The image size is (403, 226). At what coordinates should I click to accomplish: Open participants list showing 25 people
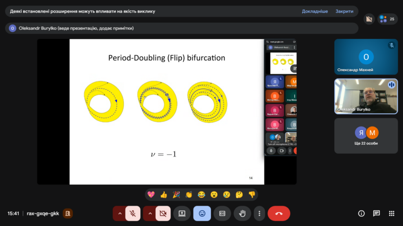pyautogui.click(x=387, y=19)
